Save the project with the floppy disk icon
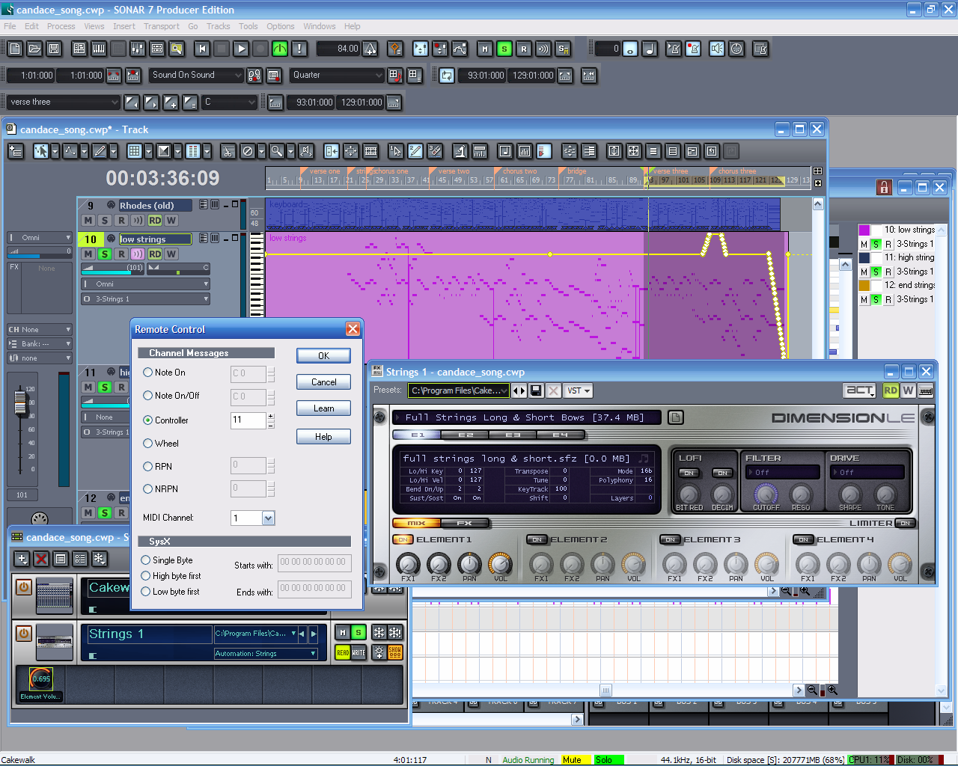This screenshot has height=766, width=958. (54, 49)
